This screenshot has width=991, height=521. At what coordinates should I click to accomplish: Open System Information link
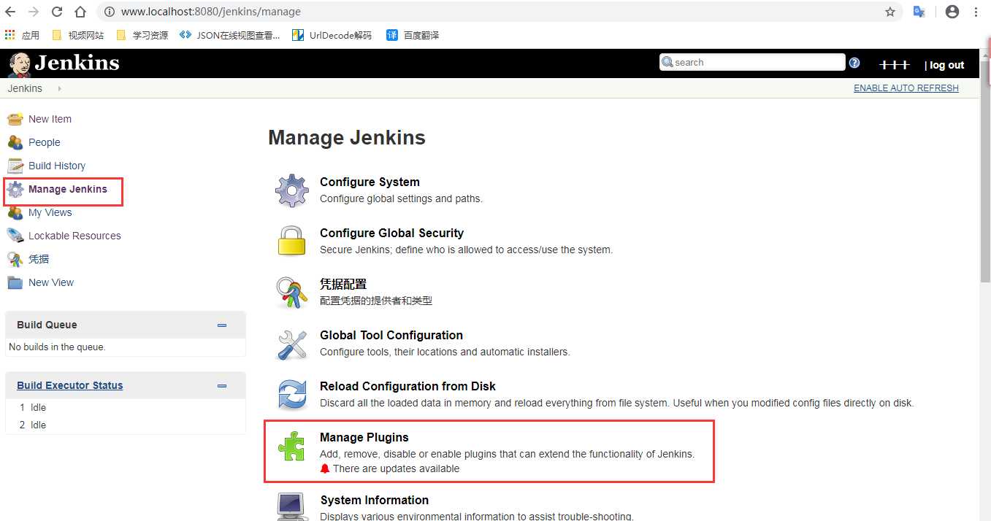pos(375,500)
